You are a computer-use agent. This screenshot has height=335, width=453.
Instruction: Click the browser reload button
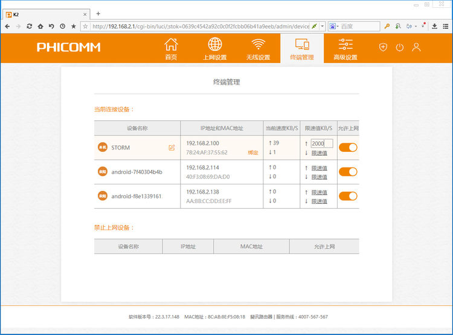pos(30,27)
